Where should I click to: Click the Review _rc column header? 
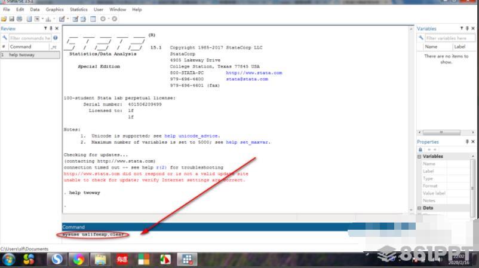(54, 47)
